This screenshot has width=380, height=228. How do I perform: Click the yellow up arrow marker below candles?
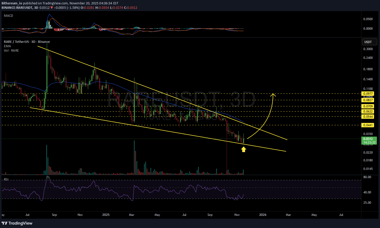pyautogui.click(x=244, y=149)
